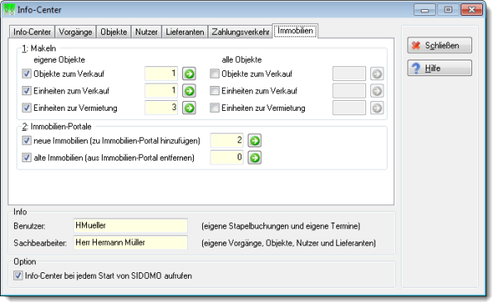Click the Sachbearbeiter field Herr Hermann Müller
Image resolution: width=497 pixels, height=307 pixels.
pyautogui.click(x=130, y=242)
